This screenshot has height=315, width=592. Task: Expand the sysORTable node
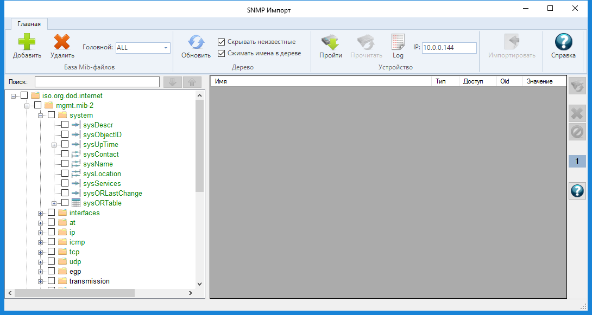(54, 204)
